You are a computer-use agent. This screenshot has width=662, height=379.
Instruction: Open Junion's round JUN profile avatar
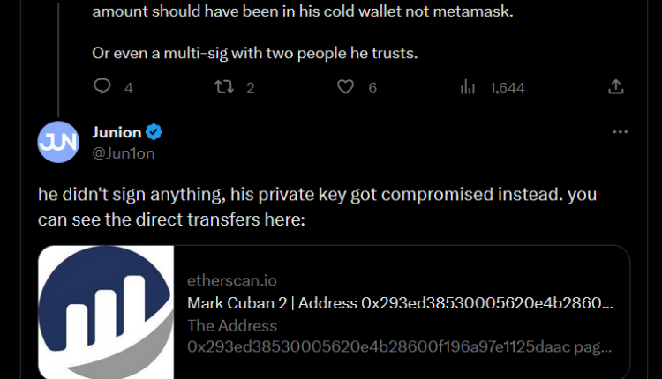click(58, 142)
